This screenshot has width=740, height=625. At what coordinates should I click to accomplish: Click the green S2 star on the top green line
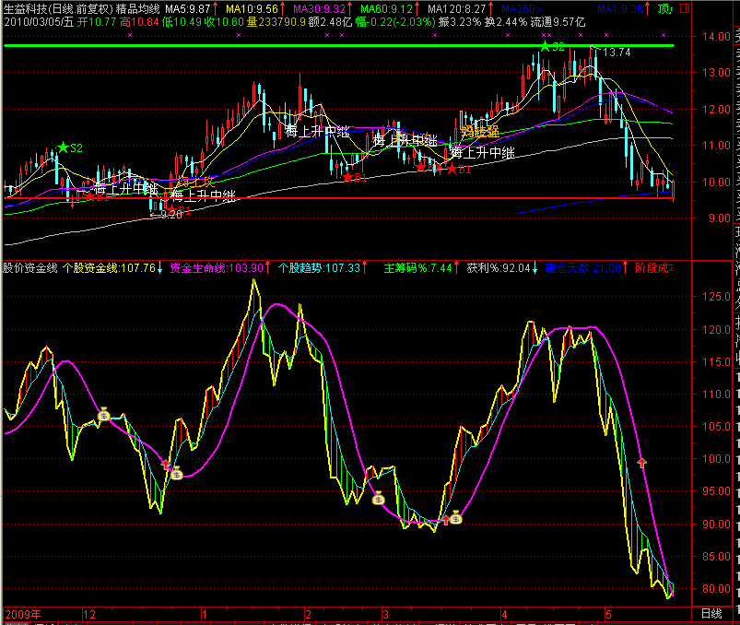pos(545,46)
